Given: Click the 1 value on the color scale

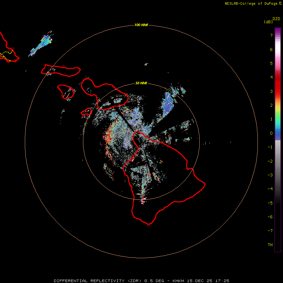Looking at the screenshot, I should [x=271, y=119].
